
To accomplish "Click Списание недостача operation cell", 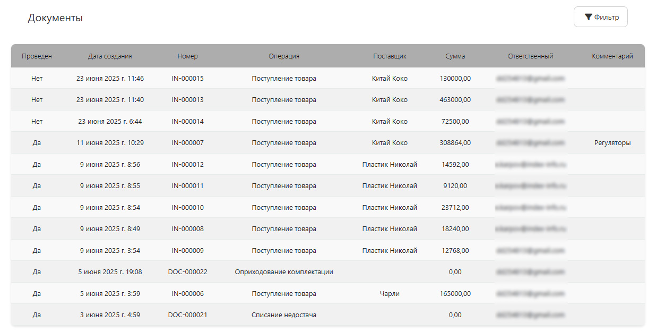I will coord(284,315).
